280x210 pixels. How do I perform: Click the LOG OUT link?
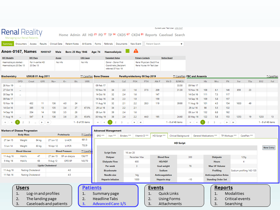click(178, 28)
